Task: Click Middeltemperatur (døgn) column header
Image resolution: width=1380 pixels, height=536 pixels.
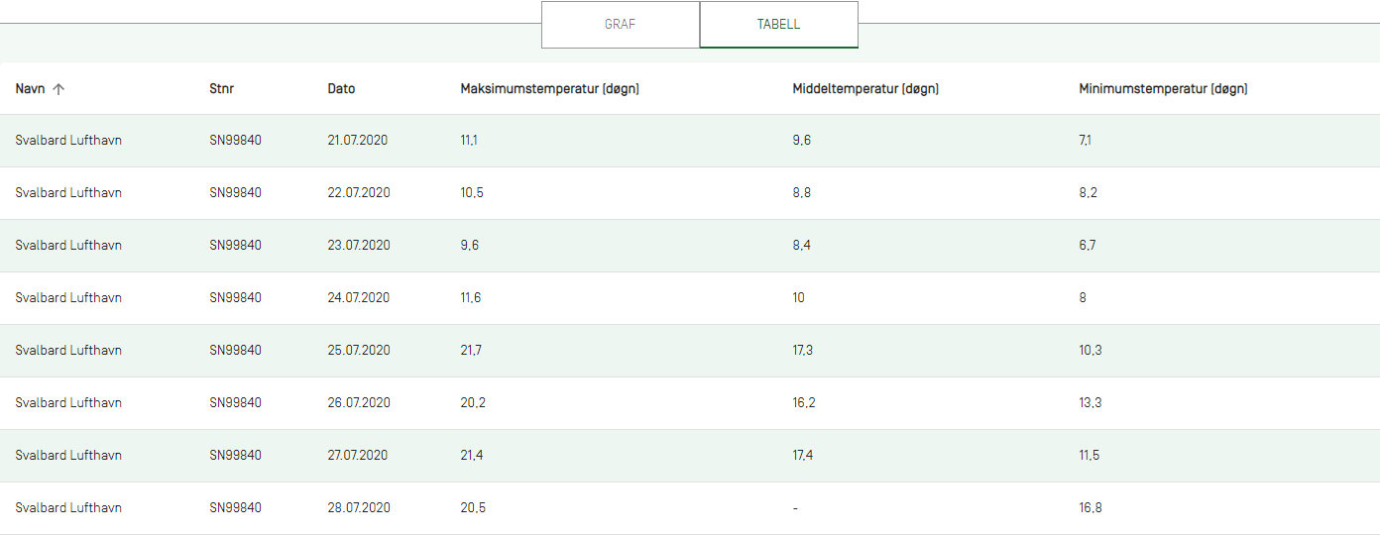Action: [x=865, y=89]
